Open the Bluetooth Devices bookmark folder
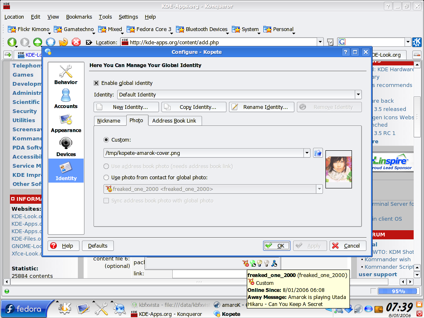This screenshot has width=424, height=318. (x=202, y=29)
